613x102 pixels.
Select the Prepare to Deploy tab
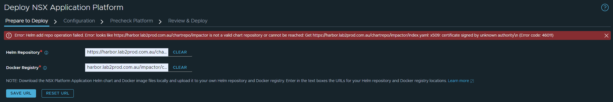27,21
